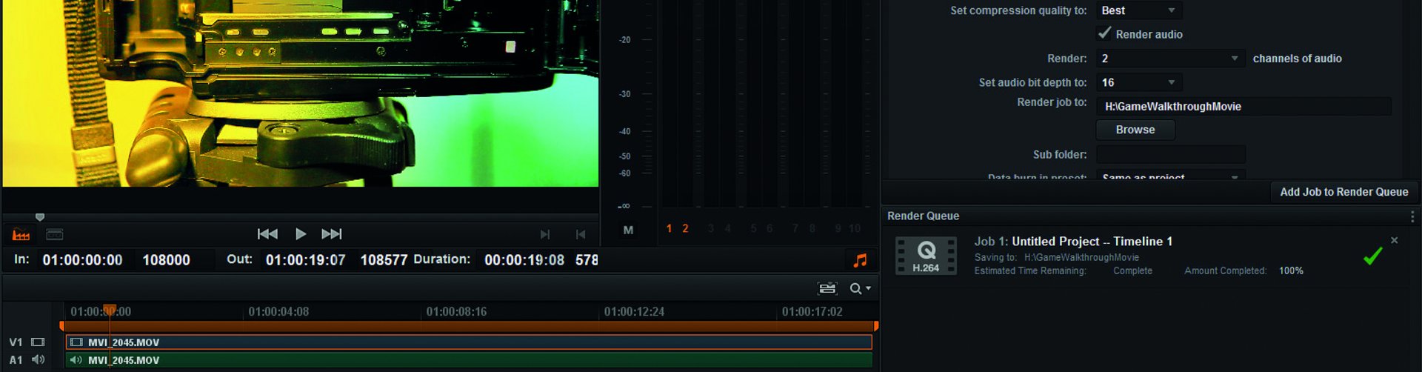Click the Browse button
This screenshot has width=1422, height=372.
tap(1135, 130)
